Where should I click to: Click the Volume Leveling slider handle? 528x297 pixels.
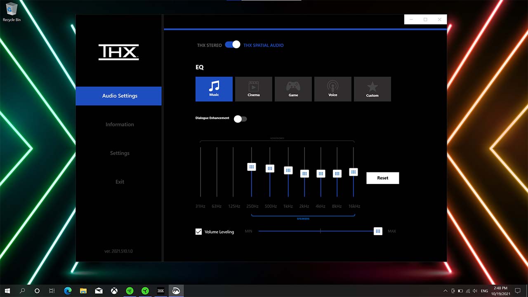378,231
